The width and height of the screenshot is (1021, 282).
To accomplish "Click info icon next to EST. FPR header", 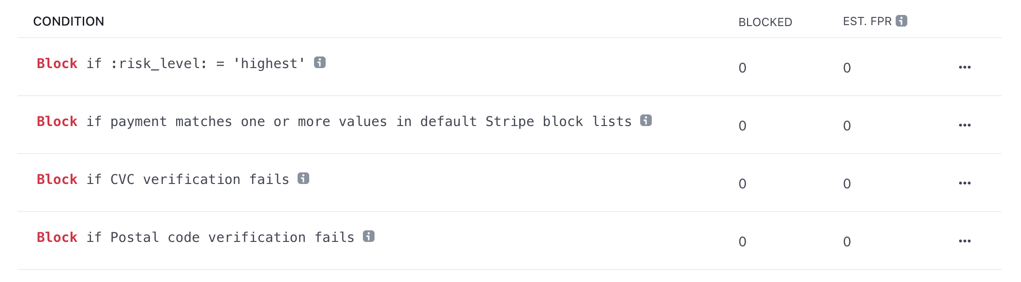I will tap(901, 21).
